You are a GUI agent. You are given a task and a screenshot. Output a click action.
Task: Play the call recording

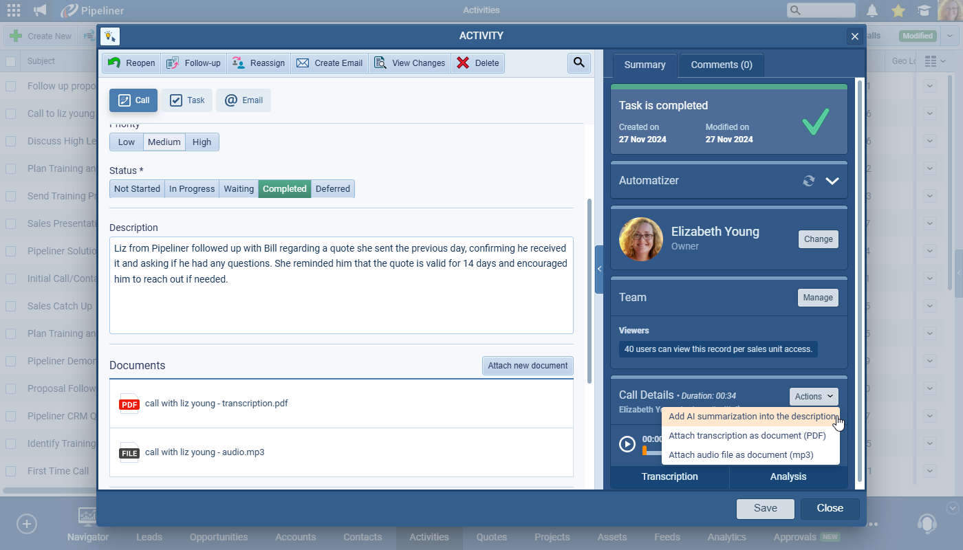point(627,444)
